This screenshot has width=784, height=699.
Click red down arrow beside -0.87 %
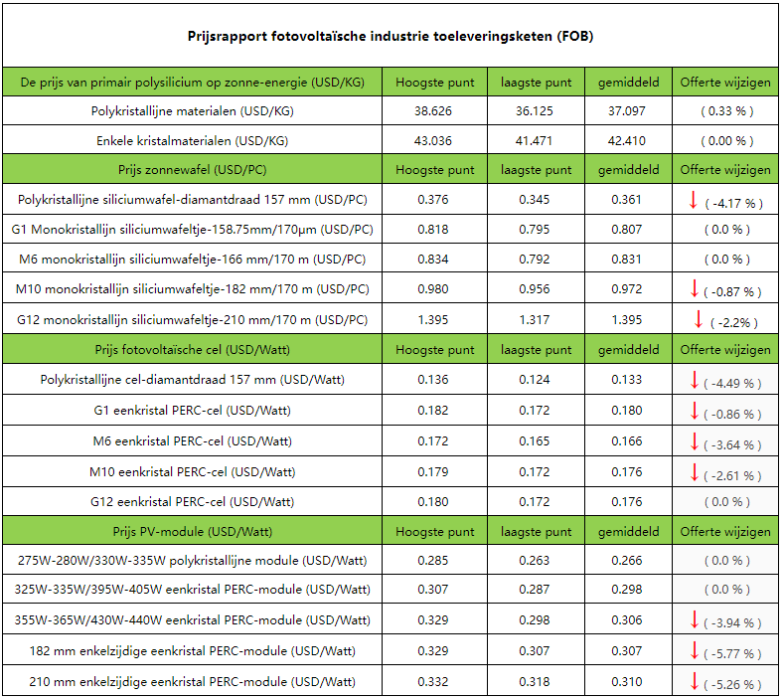pyautogui.click(x=694, y=288)
